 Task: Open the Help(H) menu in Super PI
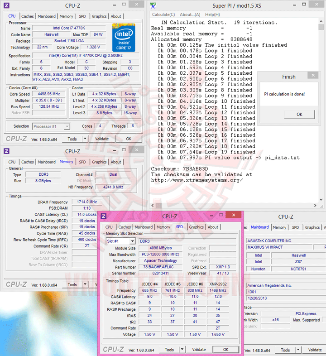(x=212, y=14)
